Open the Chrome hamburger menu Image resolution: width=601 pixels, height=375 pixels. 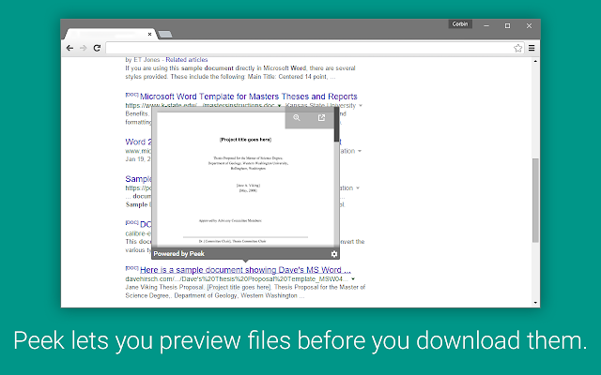click(x=532, y=48)
